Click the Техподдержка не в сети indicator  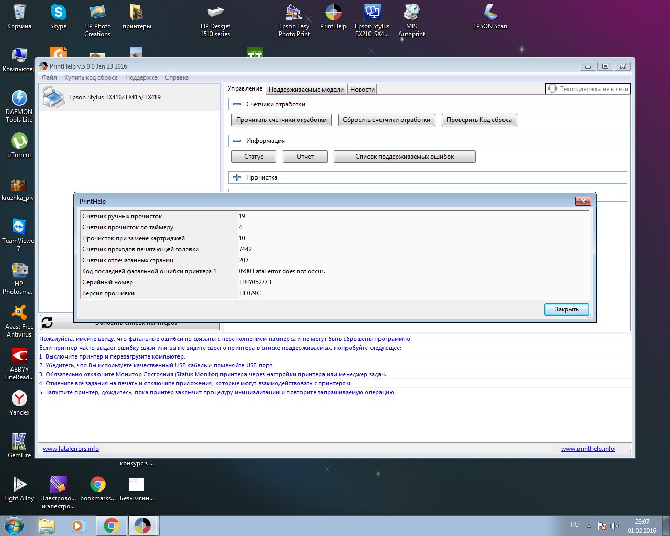tap(588, 89)
